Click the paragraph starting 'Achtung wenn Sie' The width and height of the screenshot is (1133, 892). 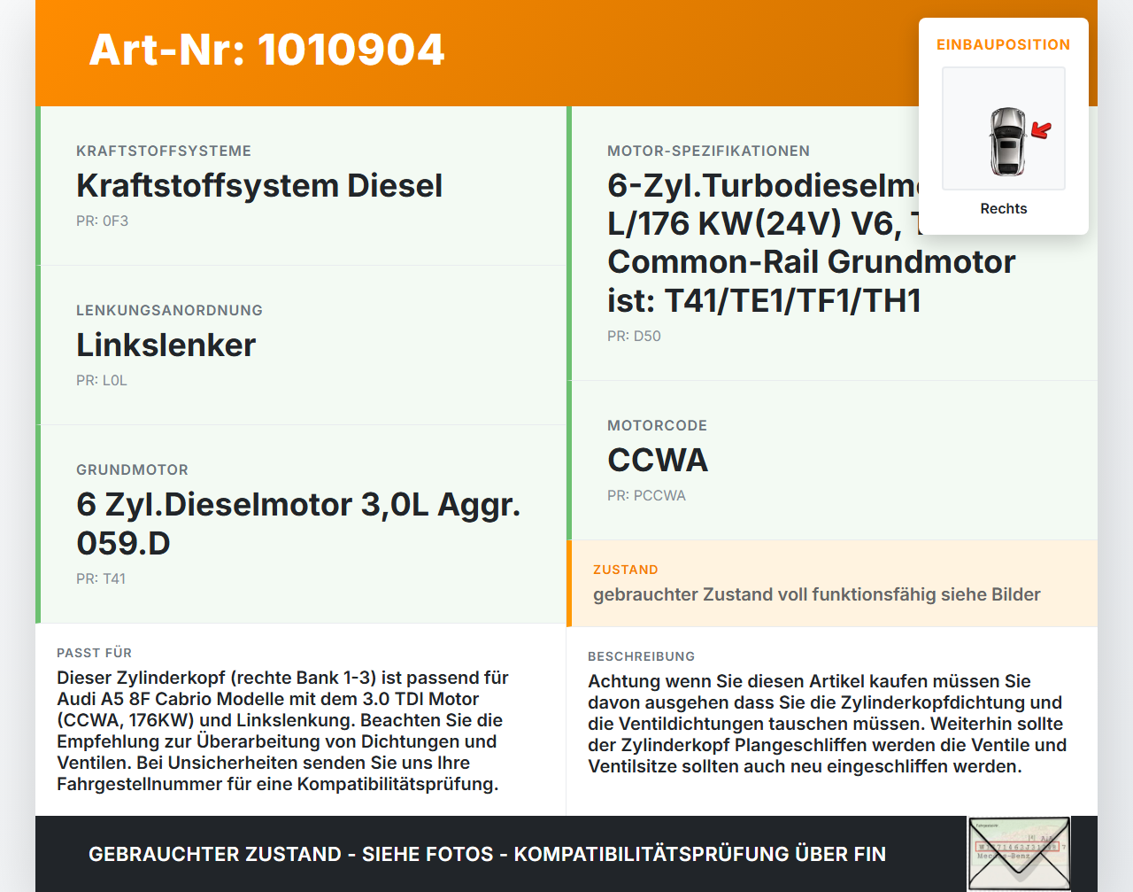pos(828,724)
